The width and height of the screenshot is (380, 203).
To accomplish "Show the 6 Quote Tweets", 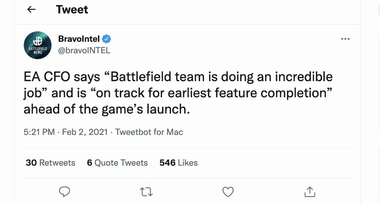I will tap(117, 163).
